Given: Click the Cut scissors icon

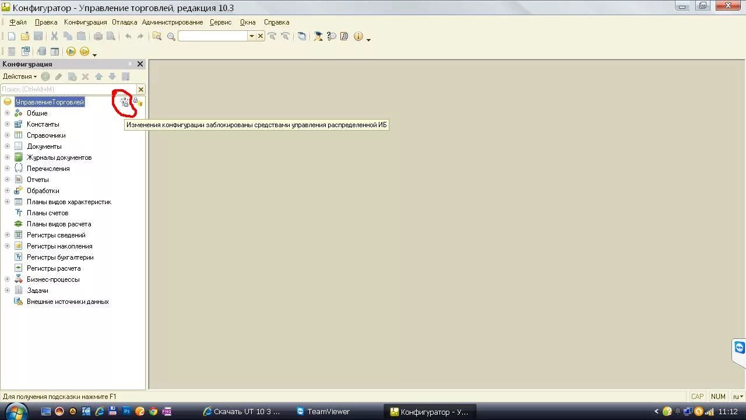Looking at the screenshot, I should 54,36.
